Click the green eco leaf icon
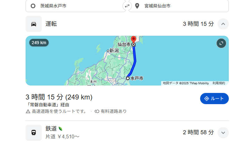Screen dimensions: 250x143 [60, 128]
